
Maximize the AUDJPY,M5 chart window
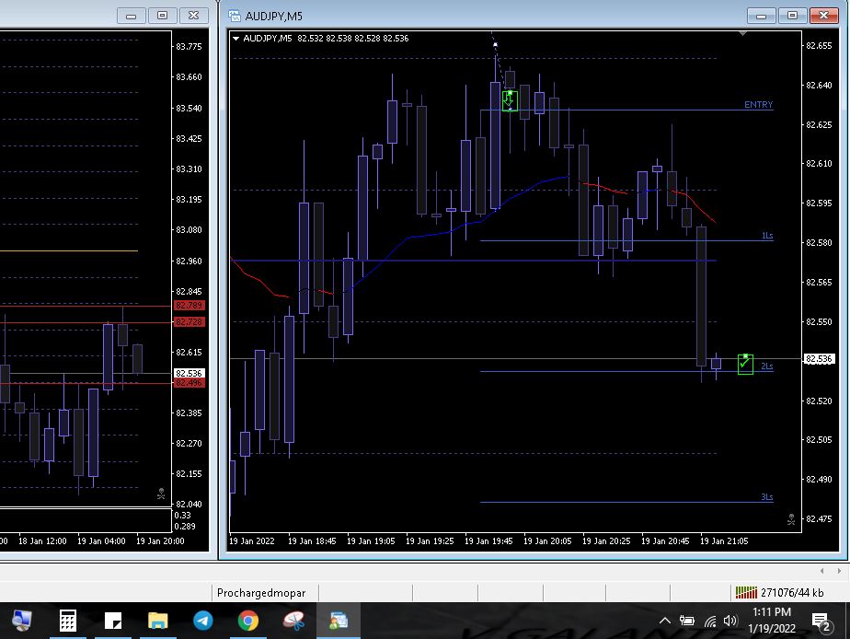point(792,16)
